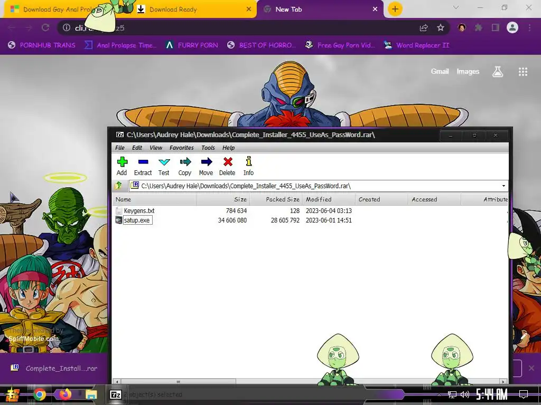Open the Help menu in 7-Zip
541x405 pixels.
[x=228, y=148]
